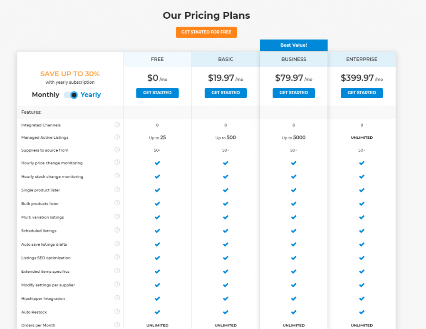The height and width of the screenshot is (329, 426).
Task: Click Get Started under BASIC plan
Action: (x=225, y=93)
